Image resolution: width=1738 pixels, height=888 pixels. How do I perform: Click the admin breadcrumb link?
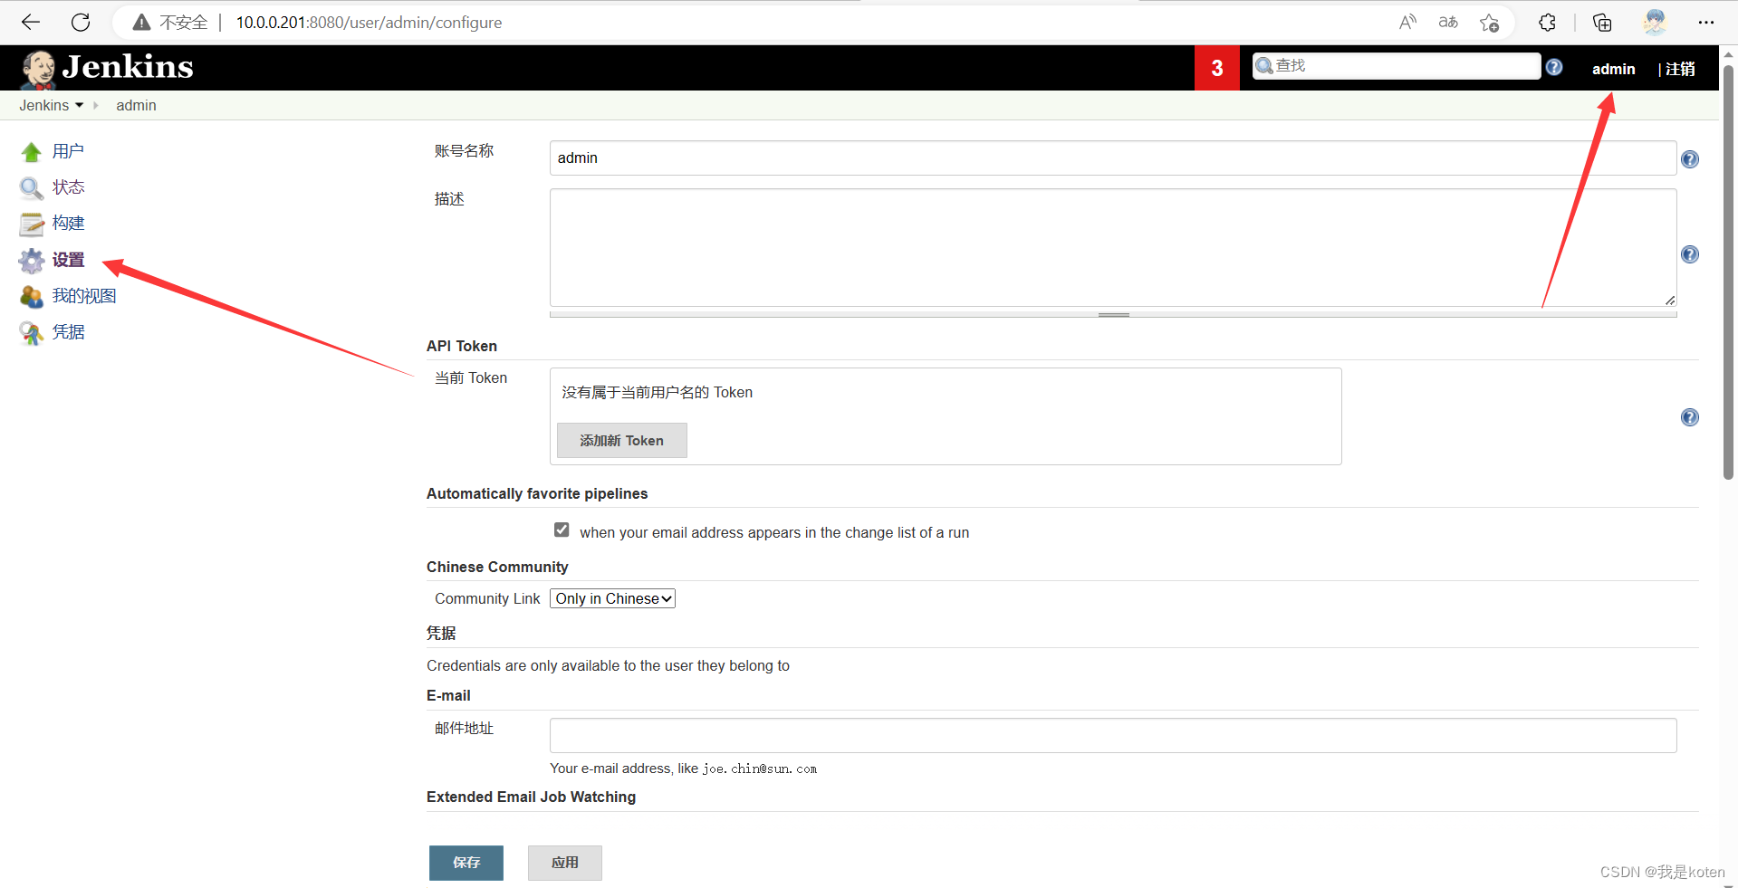click(x=136, y=105)
